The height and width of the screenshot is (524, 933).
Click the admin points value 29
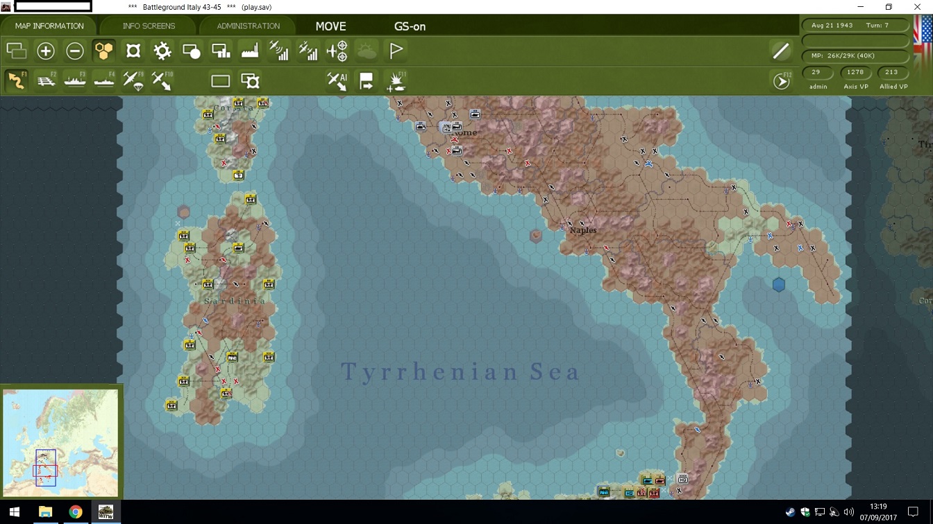point(816,72)
